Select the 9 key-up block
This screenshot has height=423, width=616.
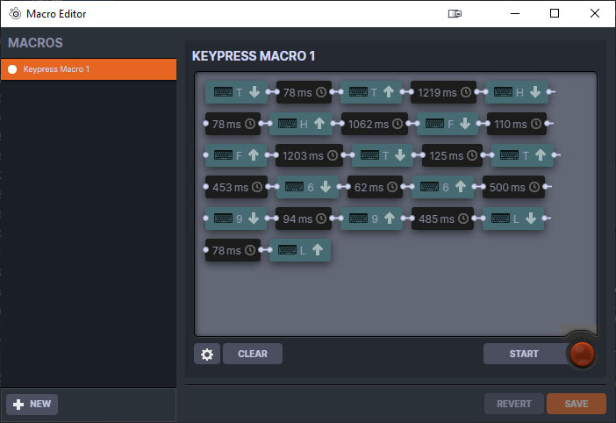371,219
